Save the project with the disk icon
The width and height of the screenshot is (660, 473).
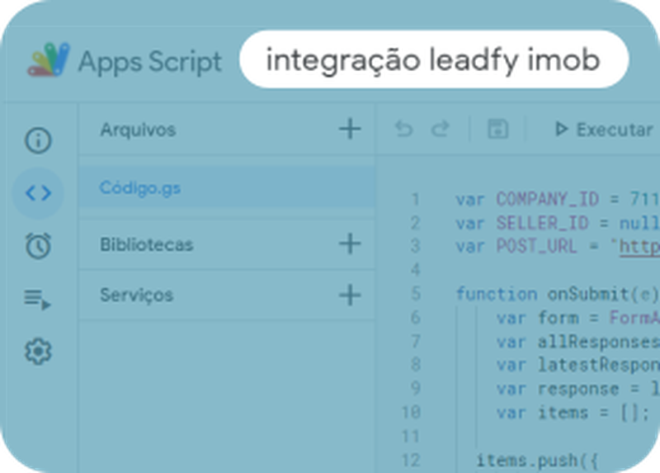(498, 129)
